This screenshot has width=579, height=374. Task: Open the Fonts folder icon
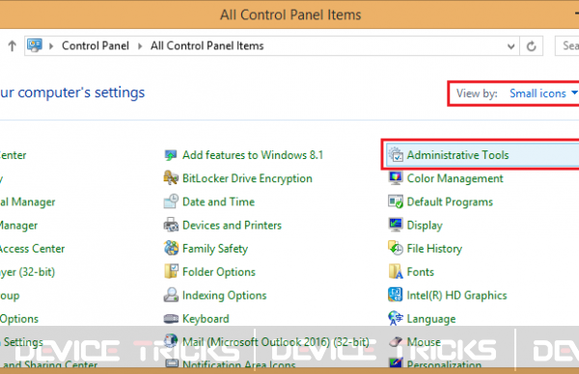(x=396, y=272)
